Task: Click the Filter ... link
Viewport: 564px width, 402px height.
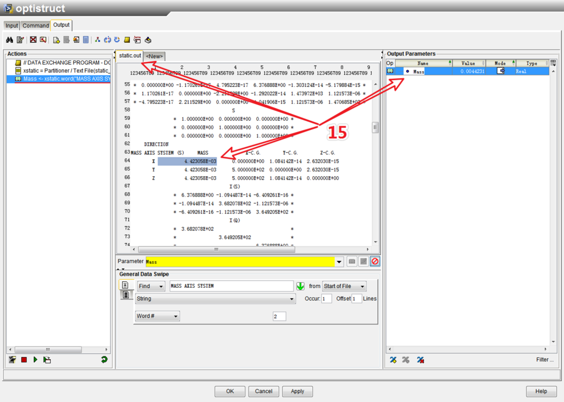Action: click(545, 360)
